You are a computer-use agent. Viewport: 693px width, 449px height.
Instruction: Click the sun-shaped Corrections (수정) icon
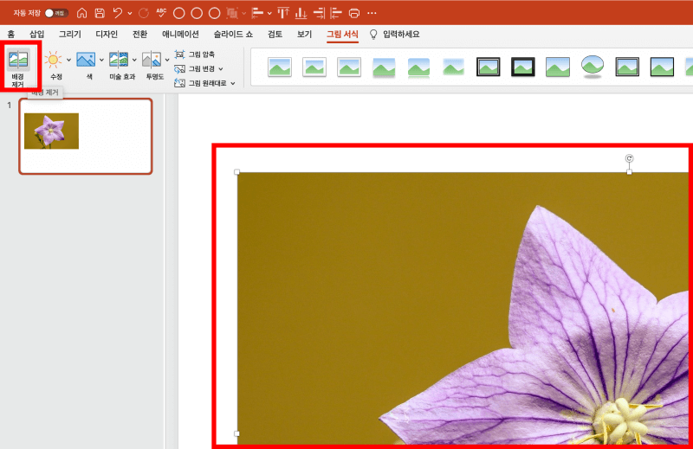tap(53, 60)
